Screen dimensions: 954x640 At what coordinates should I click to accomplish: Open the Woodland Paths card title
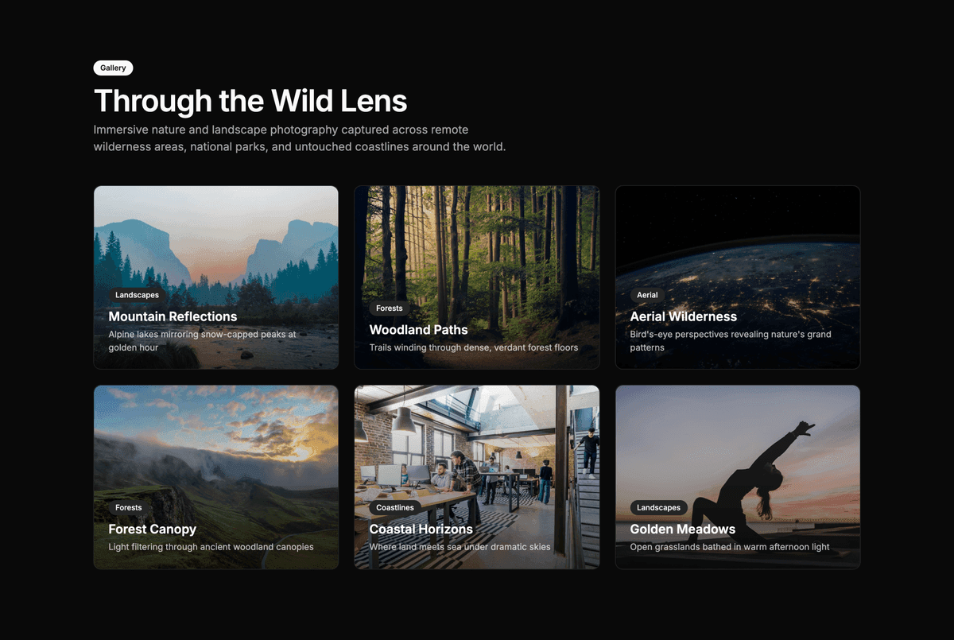[x=418, y=330]
